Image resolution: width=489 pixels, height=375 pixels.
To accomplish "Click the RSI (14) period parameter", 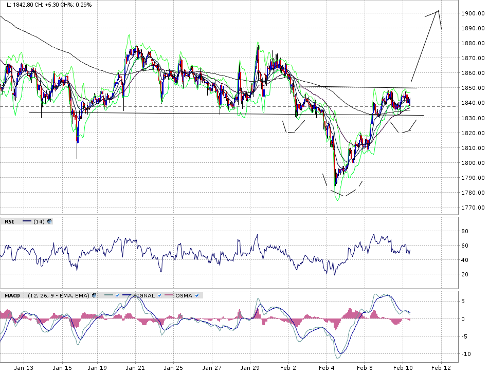I will click(x=39, y=221).
